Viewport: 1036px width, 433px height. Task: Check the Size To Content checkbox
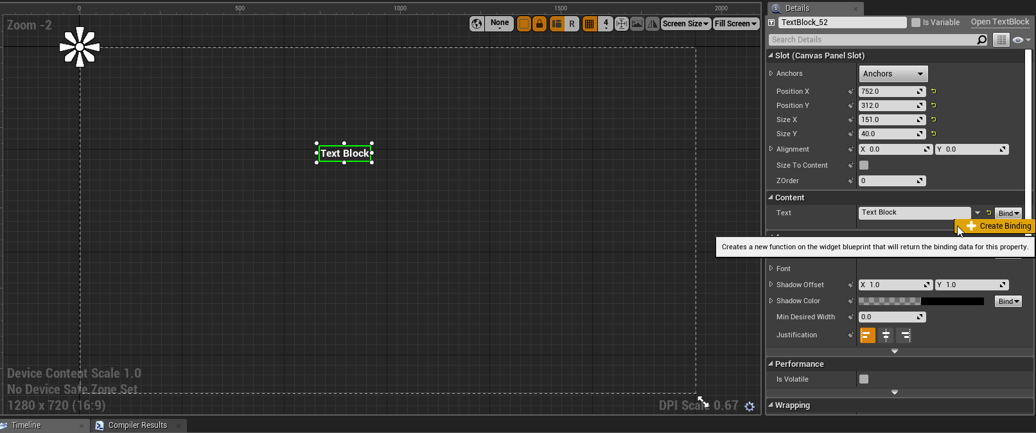[x=864, y=165]
